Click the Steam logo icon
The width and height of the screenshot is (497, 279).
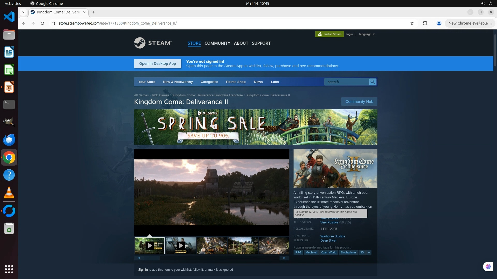(140, 43)
